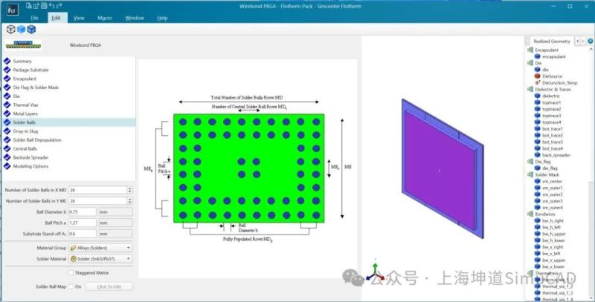Click the Number of Solder Balls in X stepper

tap(130, 189)
